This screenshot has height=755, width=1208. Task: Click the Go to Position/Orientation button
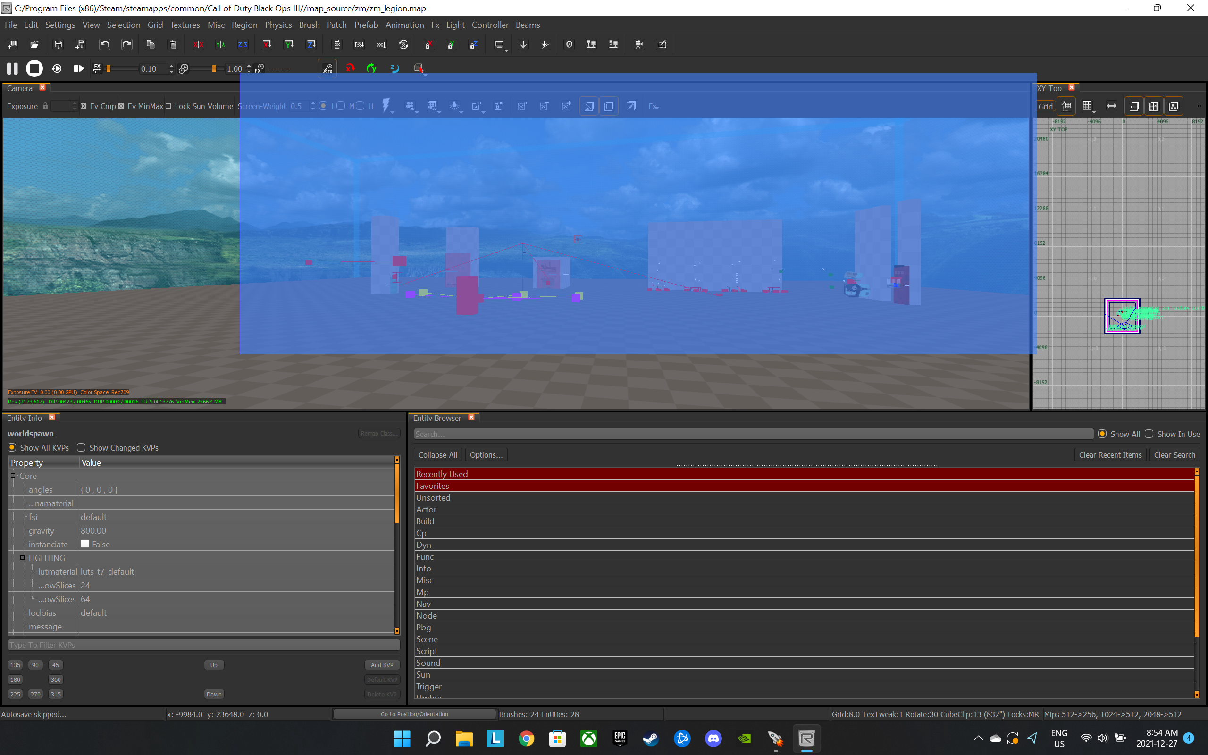point(414,714)
